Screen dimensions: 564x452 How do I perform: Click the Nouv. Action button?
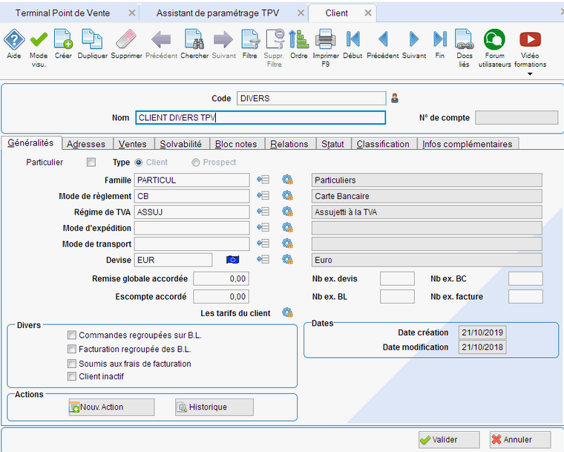[x=111, y=407]
